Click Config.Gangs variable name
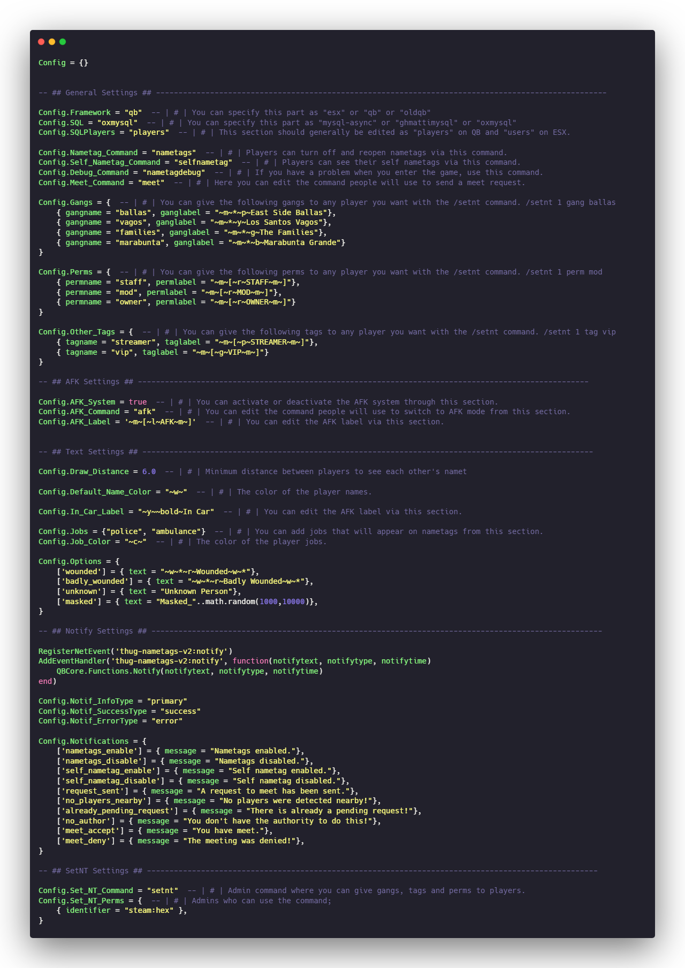The width and height of the screenshot is (685, 968). pyautogui.click(x=65, y=202)
